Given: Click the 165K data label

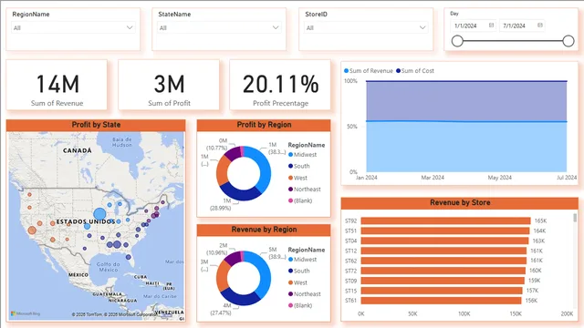Looking at the screenshot, I should [x=540, y=220].
